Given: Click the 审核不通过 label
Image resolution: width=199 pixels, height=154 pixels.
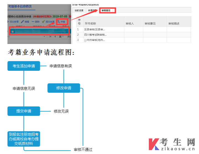Looking at the screenshot, I should click(83, 149).
